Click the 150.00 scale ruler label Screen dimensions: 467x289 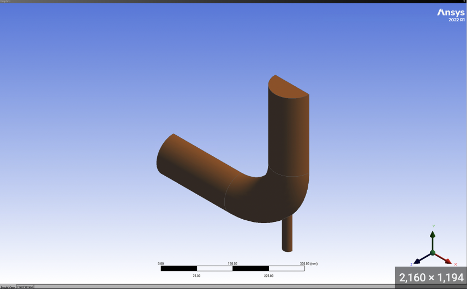232,264
